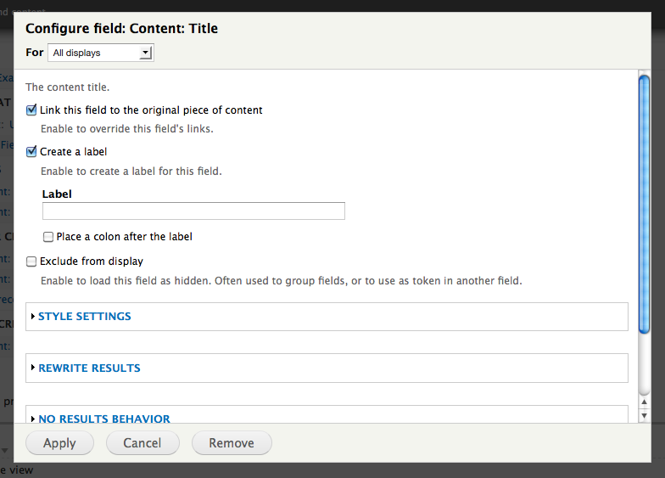Click the Rewrite Results disclosure triangle
Screen dimensions: 665x478
tap(33, 368)
